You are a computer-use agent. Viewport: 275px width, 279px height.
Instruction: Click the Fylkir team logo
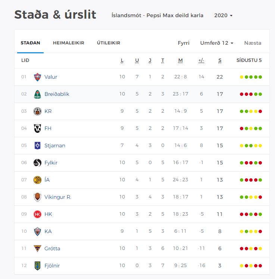click(37, 163)
